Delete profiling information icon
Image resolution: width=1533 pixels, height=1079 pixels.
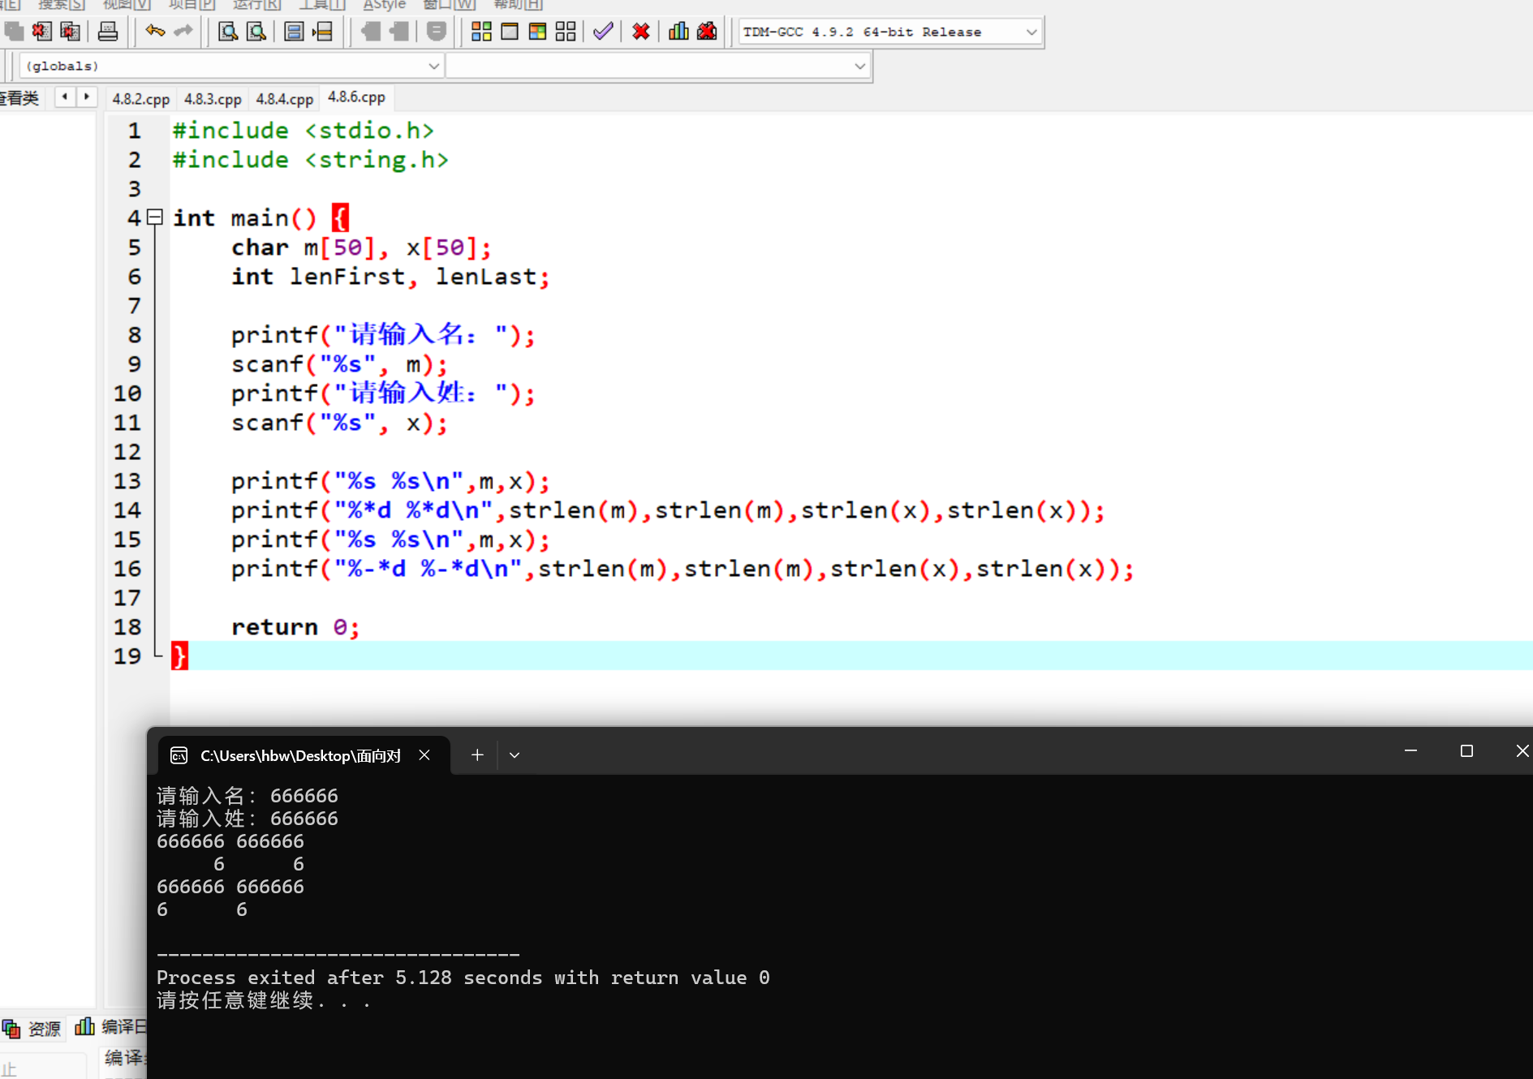(707, 32)
